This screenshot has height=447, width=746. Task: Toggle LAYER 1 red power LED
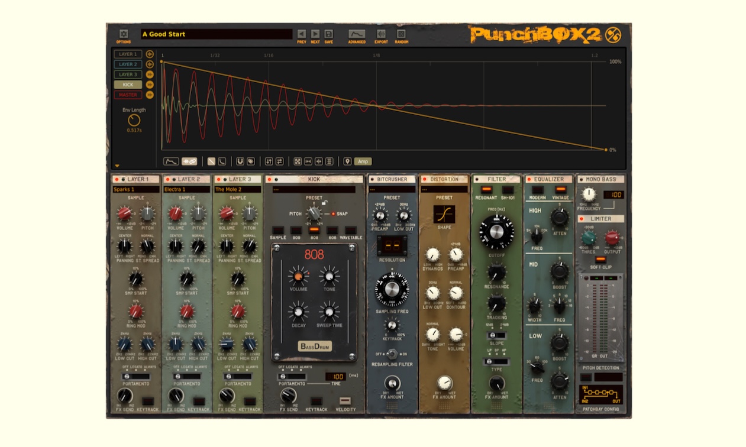[x=117, y=179]
